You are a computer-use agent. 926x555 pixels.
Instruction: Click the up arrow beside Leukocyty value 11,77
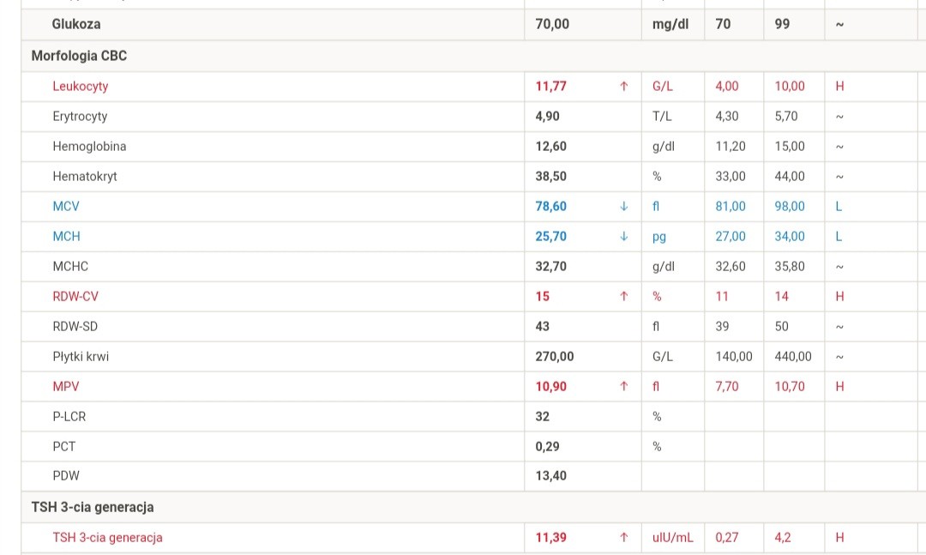coord(623,86)
